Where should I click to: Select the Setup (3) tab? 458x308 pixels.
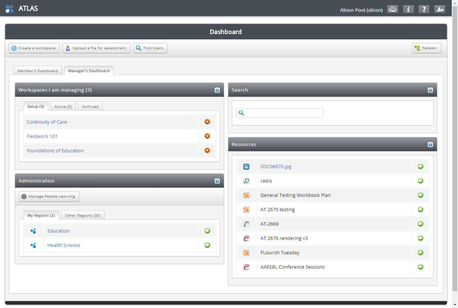point(36,106)
